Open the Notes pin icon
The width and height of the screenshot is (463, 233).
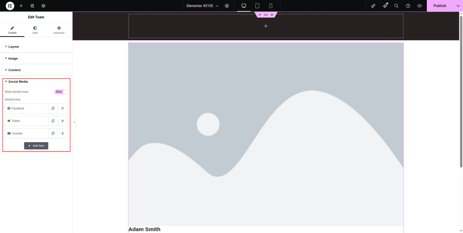373,5
